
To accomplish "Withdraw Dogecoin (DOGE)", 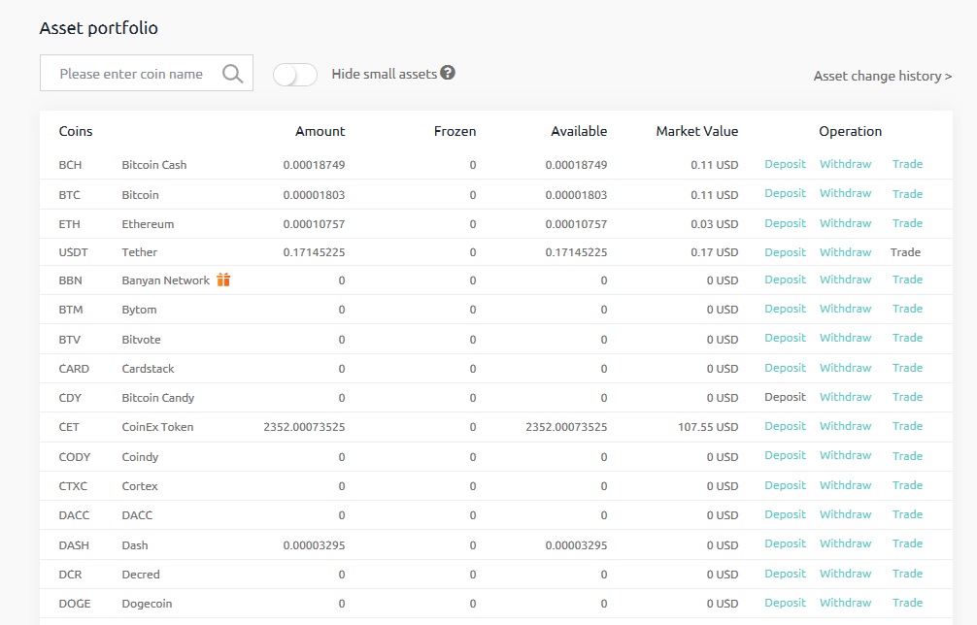I will click(x=846, y=603).
